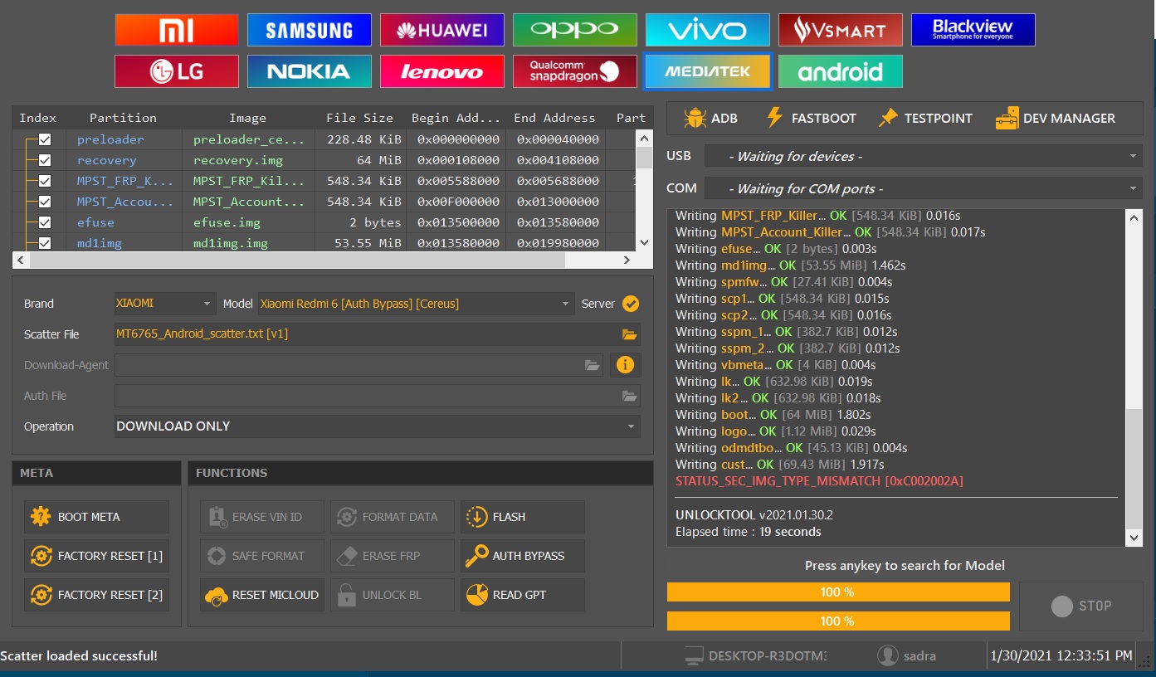Click the recovery.img image cell

click(x=247, y=160)
